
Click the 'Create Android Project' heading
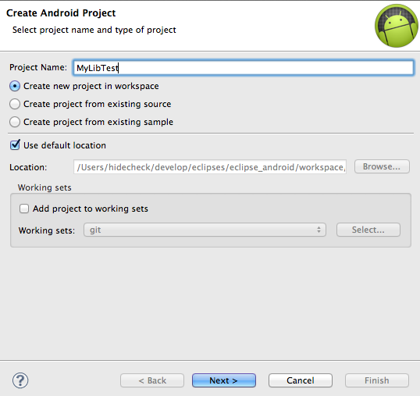pyautogui.click(x=61, y=13)
